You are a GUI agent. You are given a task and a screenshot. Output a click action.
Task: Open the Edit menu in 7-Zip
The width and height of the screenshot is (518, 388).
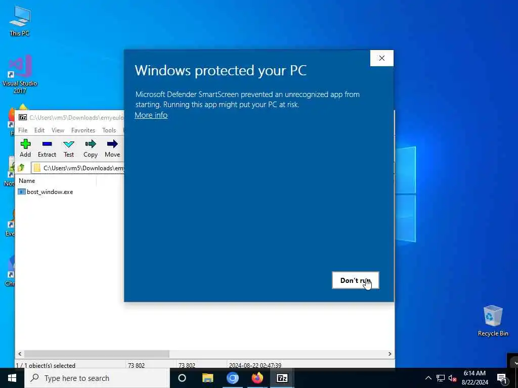click(39, 130)
